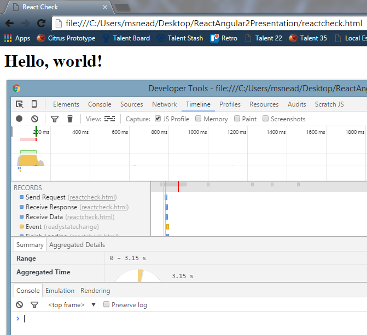Activate the inspect element picker icon
This screenshot has width=367, height=335.
pos(20,104)
